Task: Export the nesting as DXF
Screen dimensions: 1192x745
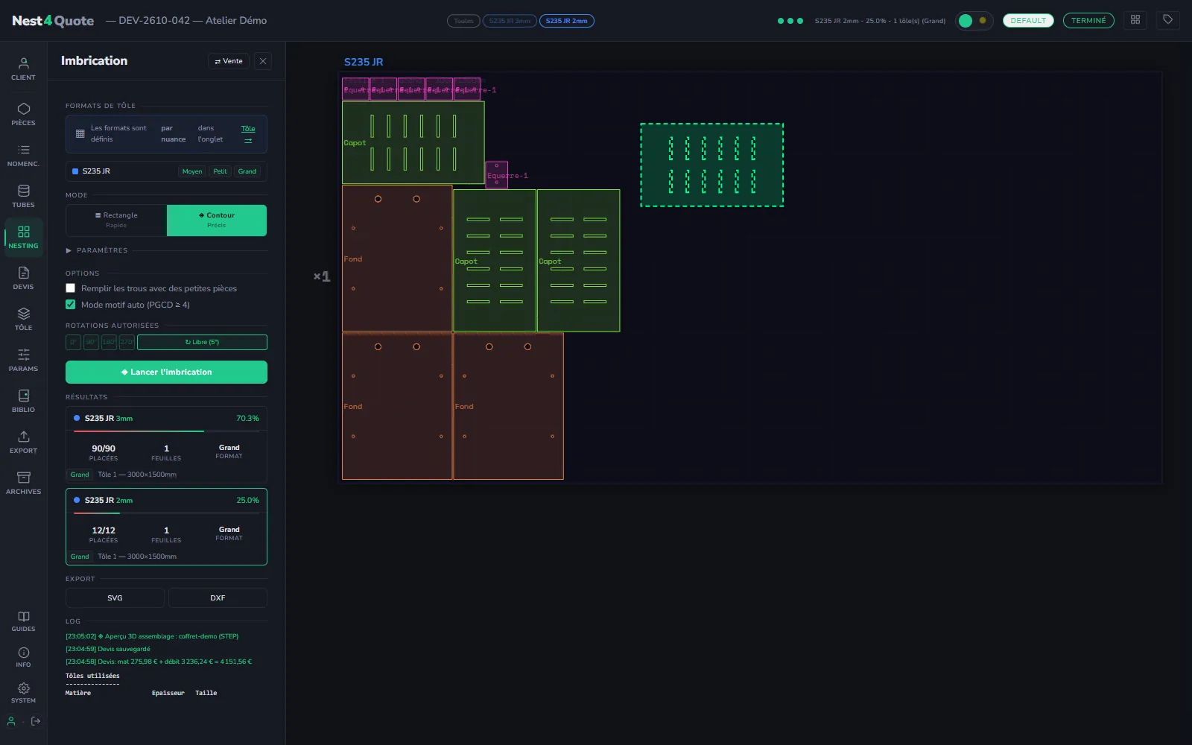Action: pyautogui.click(x=218, y=598)
